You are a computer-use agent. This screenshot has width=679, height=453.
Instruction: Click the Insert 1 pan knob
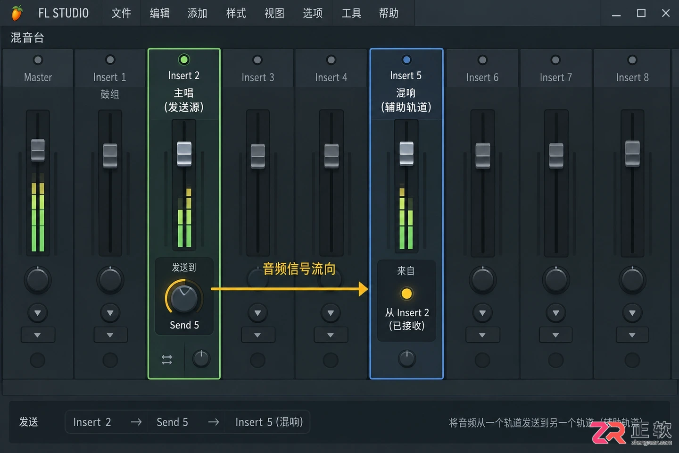(x=110, y=280)
